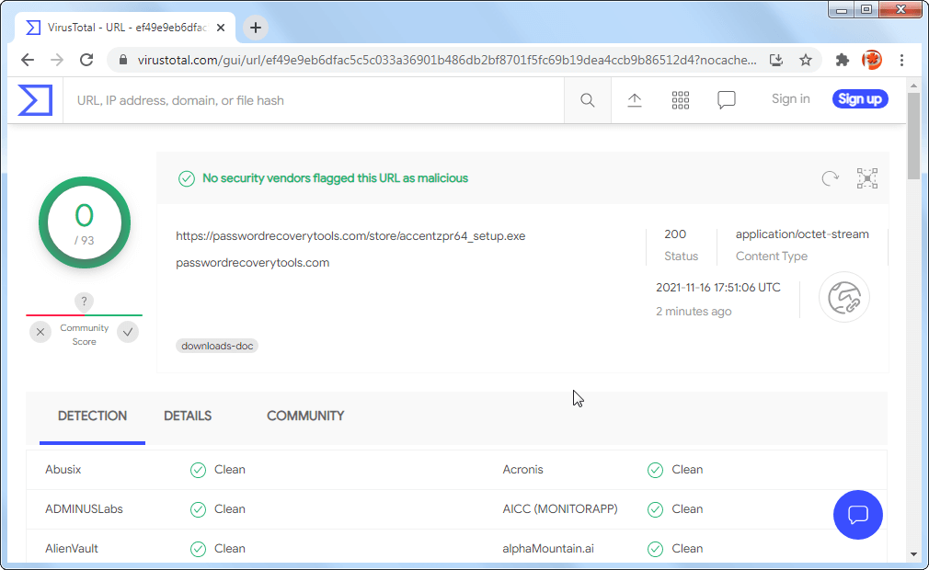Click the downloads-doc tag
This screenshot has width=929, height=570.
pos(217,347)
